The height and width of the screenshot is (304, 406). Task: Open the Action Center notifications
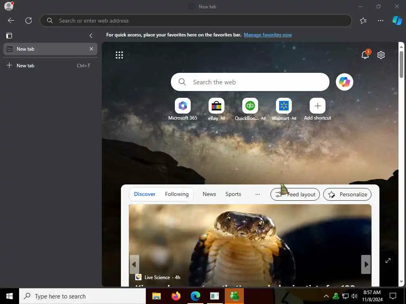point(393,296)
